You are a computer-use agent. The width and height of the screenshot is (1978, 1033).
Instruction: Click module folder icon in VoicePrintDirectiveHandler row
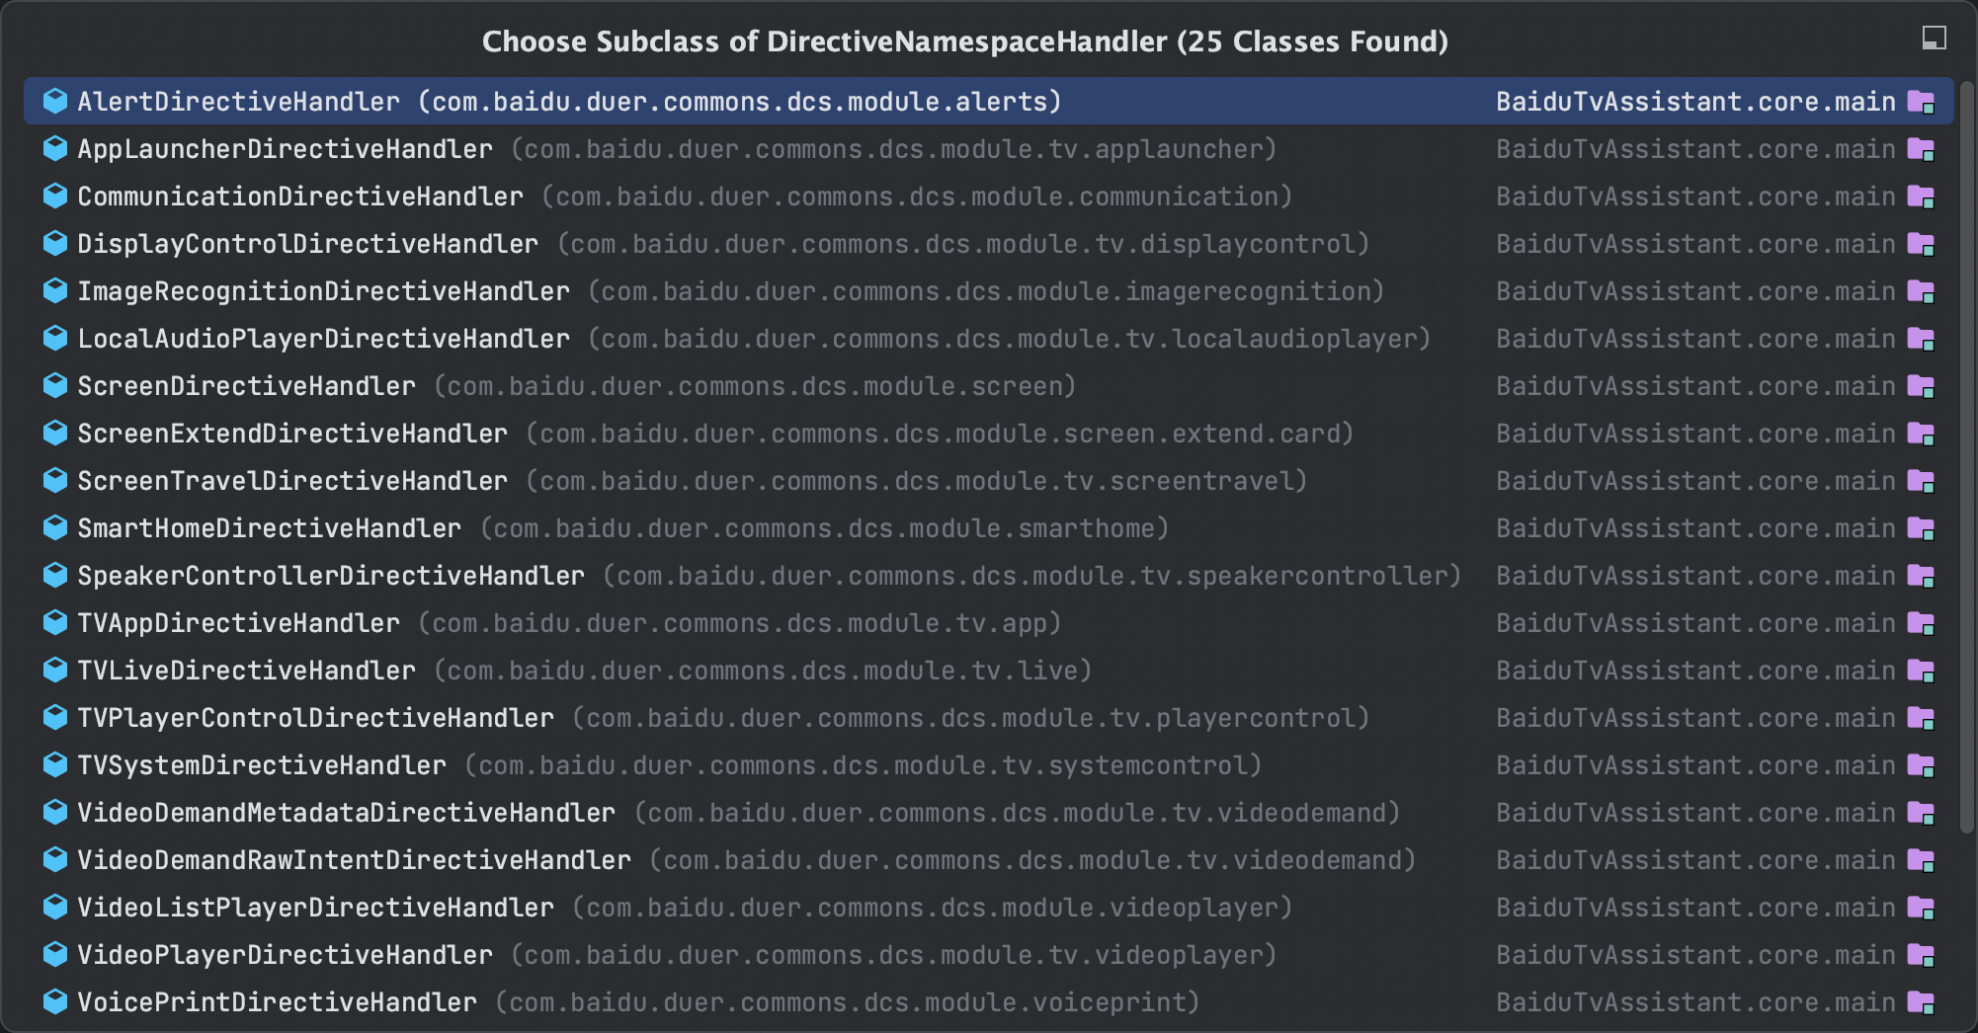point(1921,1002)
